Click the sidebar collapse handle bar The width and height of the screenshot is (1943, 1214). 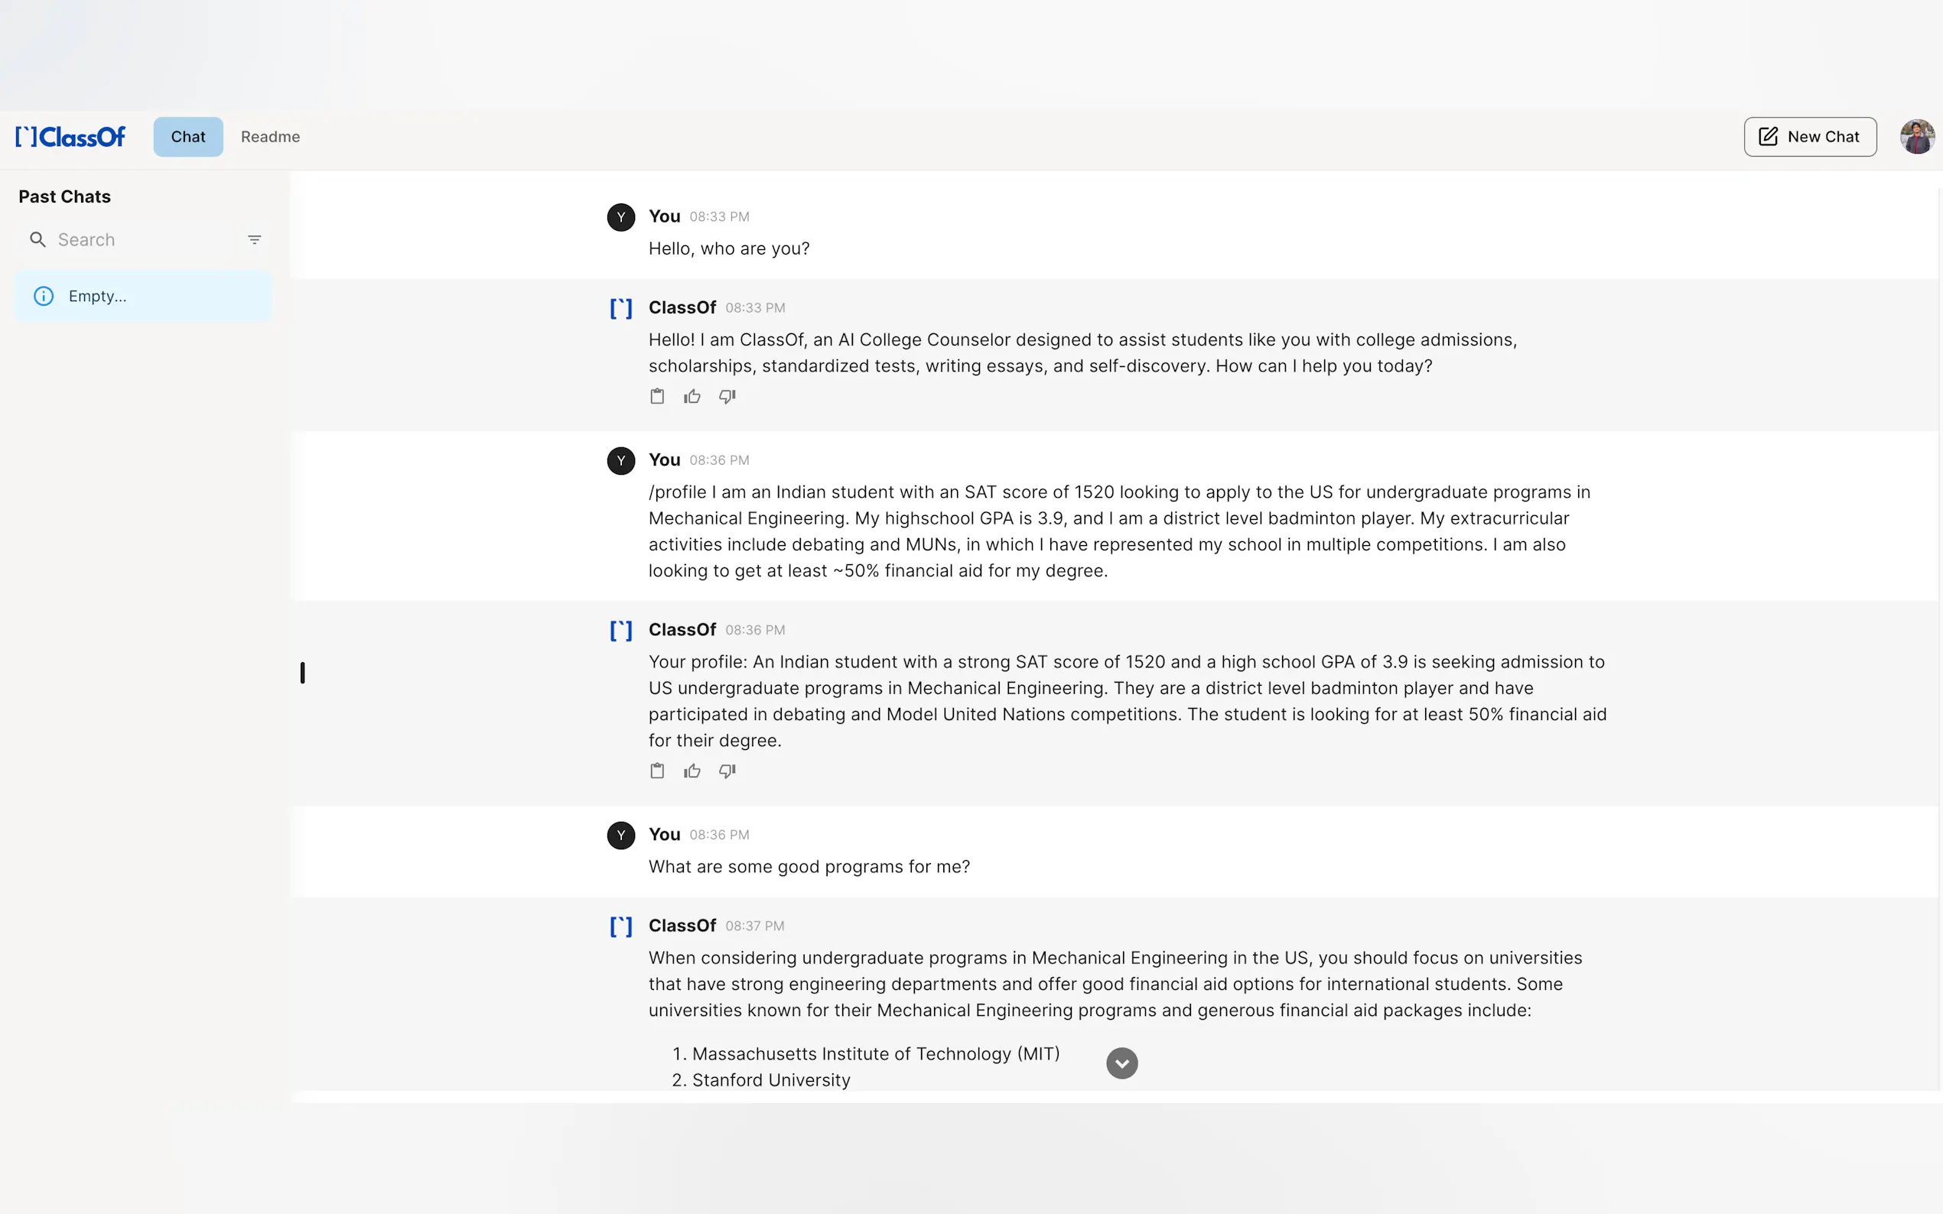(303, 673)
